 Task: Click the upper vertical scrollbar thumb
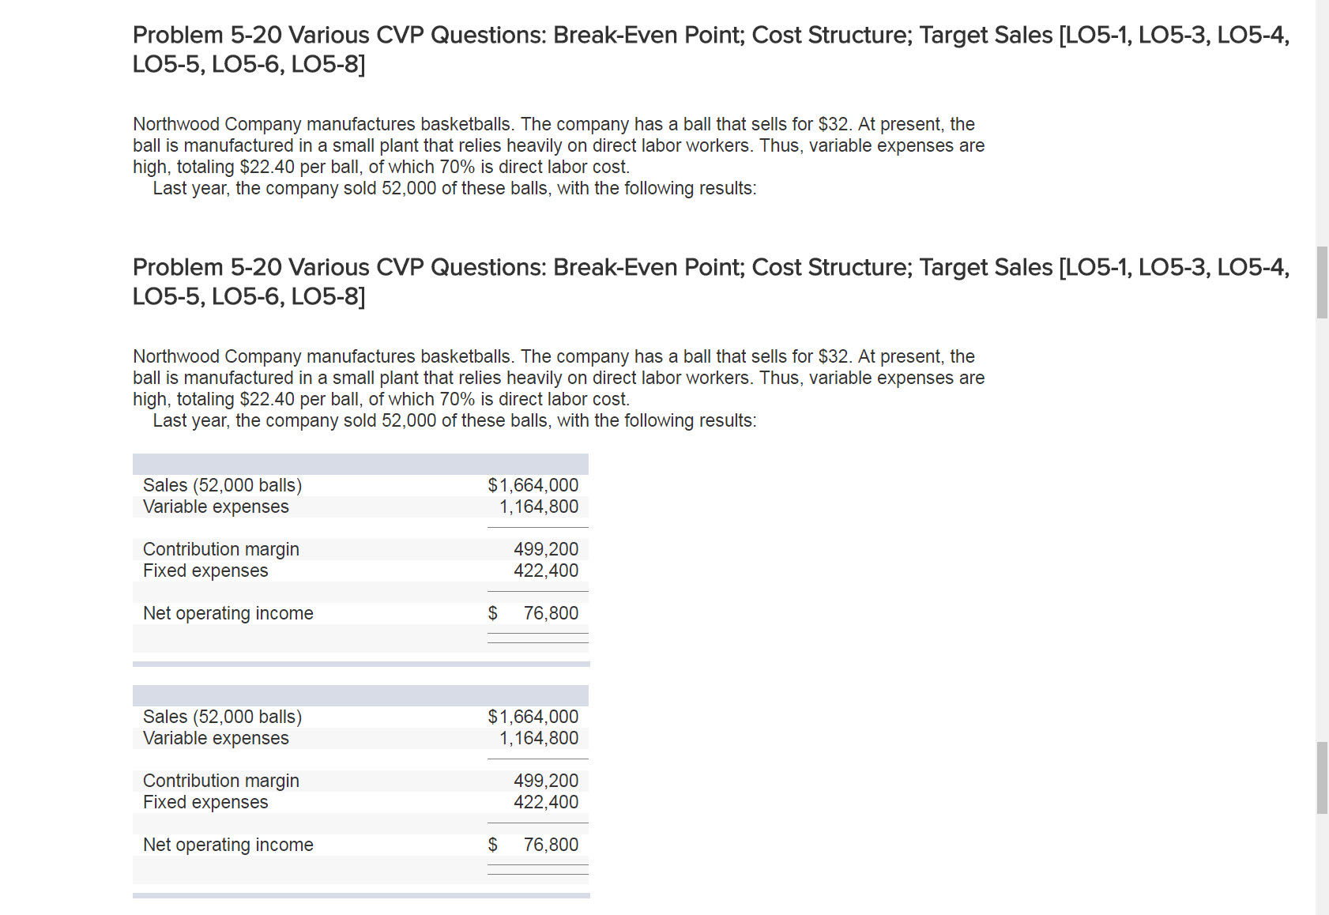pos(1322,282)
